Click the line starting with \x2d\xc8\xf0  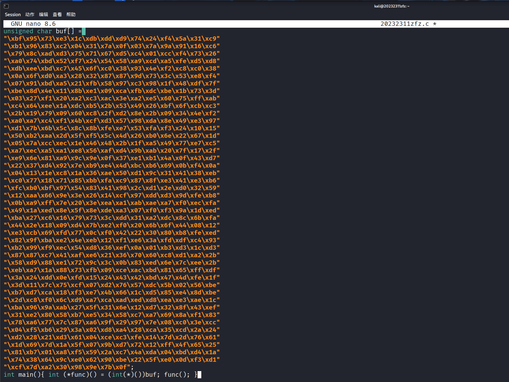click(x=112, y=300)
